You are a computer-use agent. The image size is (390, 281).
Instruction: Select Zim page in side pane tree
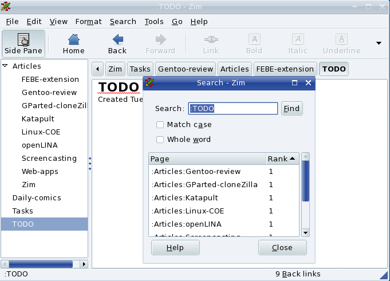pos(29,185)
